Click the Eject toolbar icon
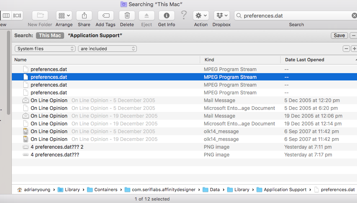The image size is (357, 203). (x=147, y=16)
